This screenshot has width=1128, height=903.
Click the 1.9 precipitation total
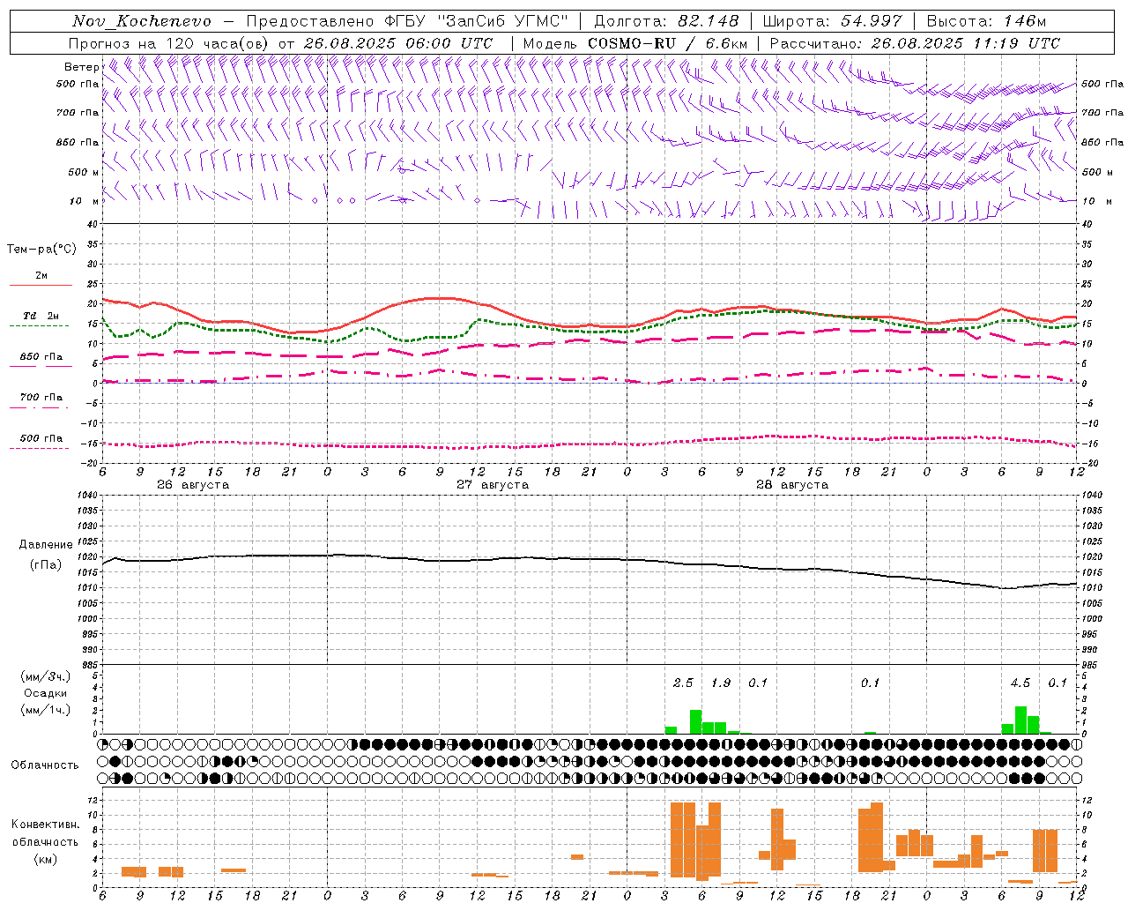pos(721,683)
